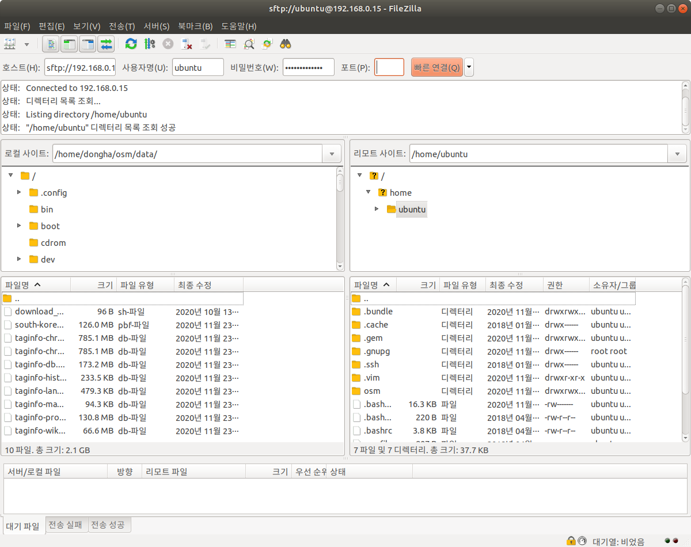Open the remote site path dropdown
This screenshot has width=691, height=547.
click(x=677, y=154)
